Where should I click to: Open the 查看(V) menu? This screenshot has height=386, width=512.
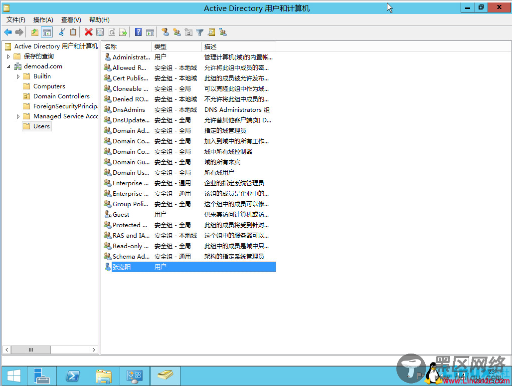pos(71,19)
